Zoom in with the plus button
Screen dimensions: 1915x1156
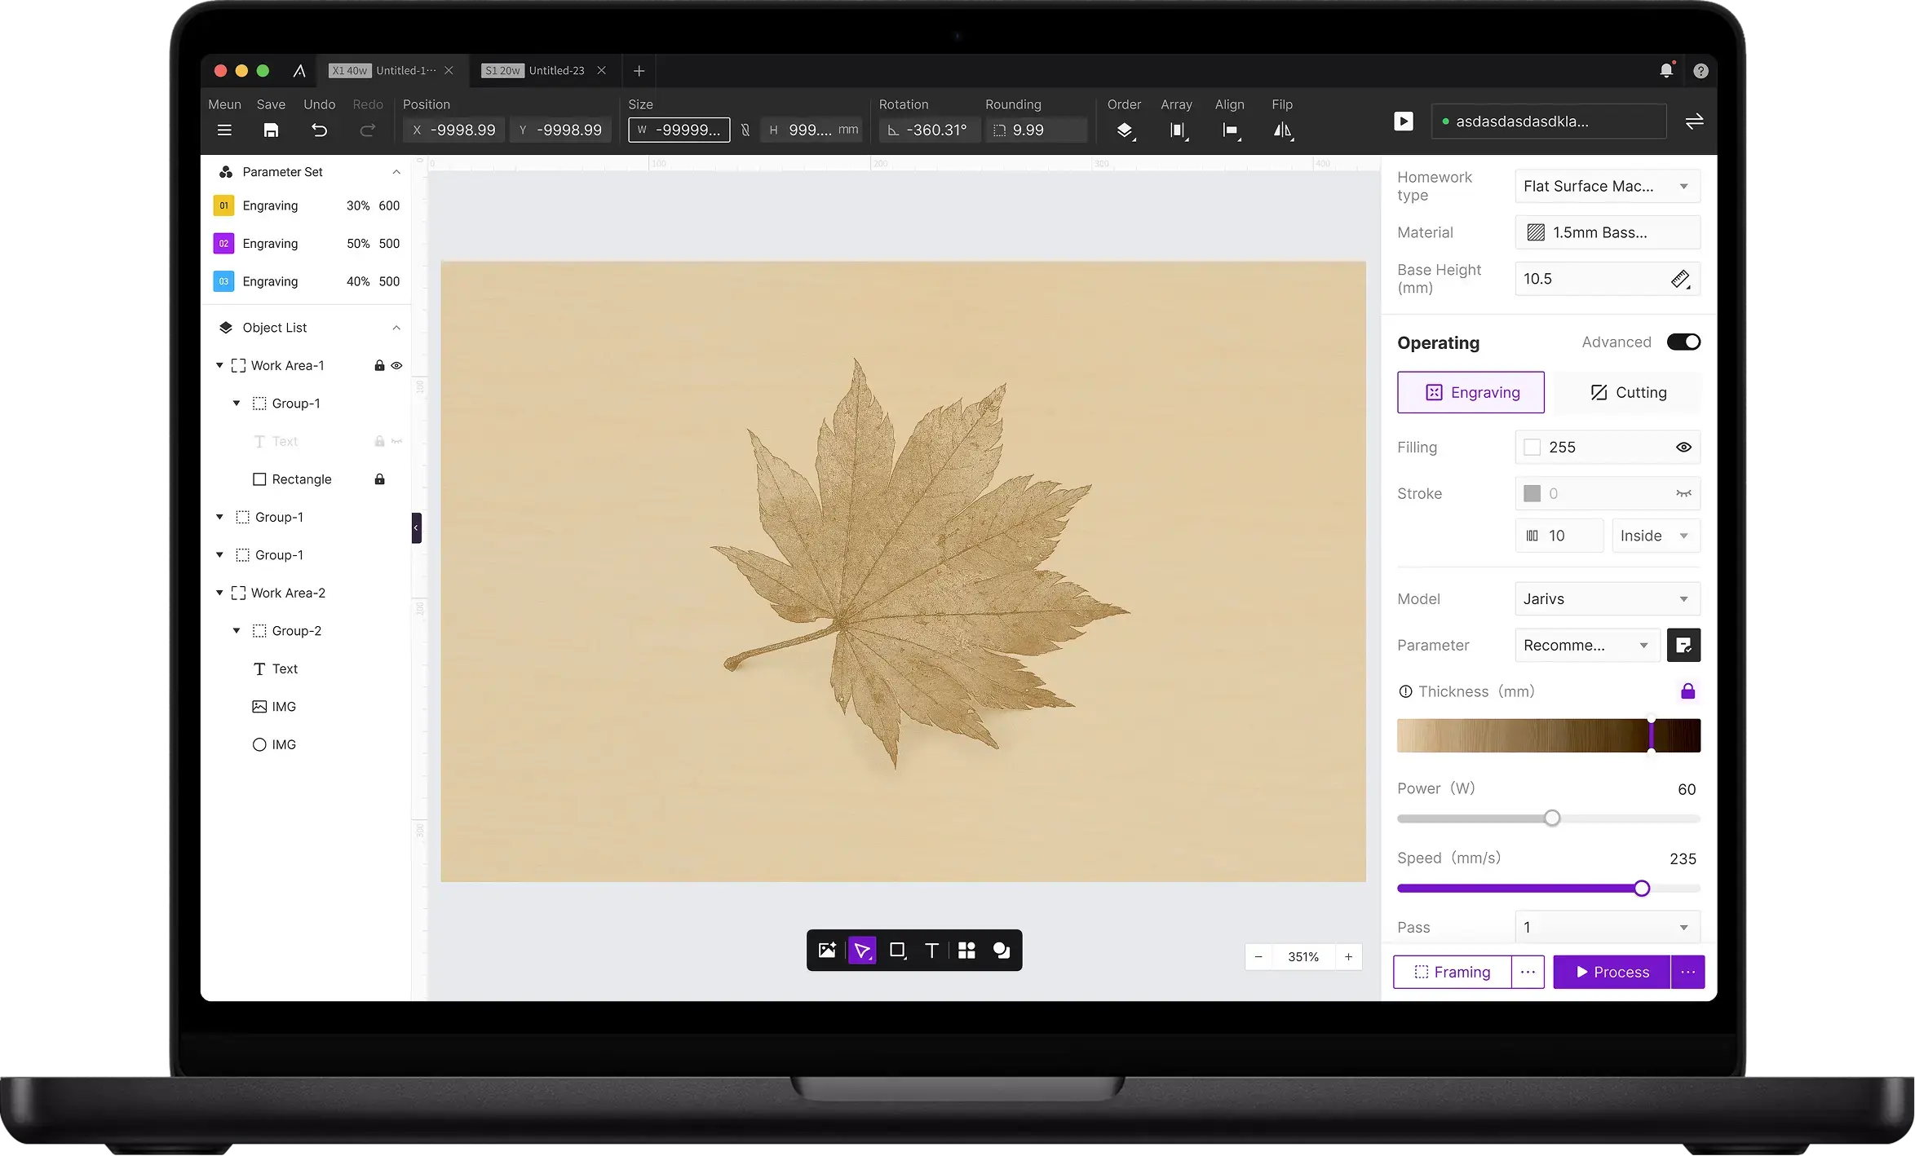[1348, 956]
